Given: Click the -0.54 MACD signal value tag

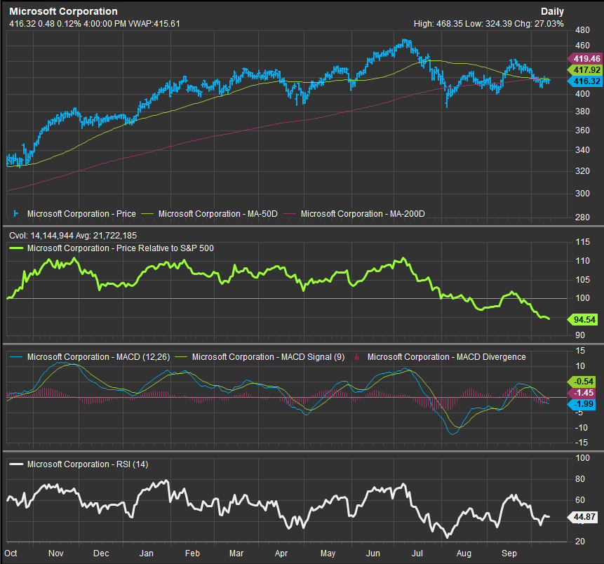Looking at the screenshot, I should click(582, 382).
